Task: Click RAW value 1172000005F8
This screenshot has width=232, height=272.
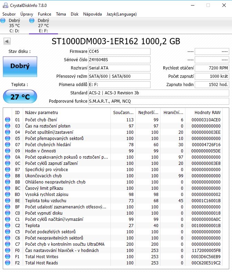Action: point(206,251)
